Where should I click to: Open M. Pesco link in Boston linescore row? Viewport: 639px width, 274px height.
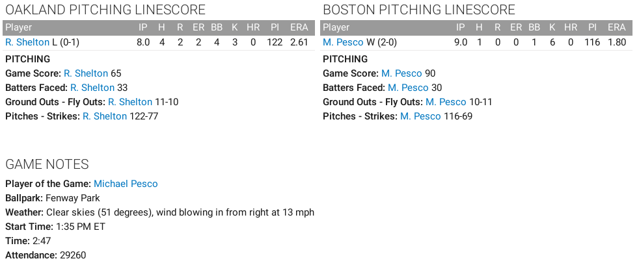click(343, 42)
